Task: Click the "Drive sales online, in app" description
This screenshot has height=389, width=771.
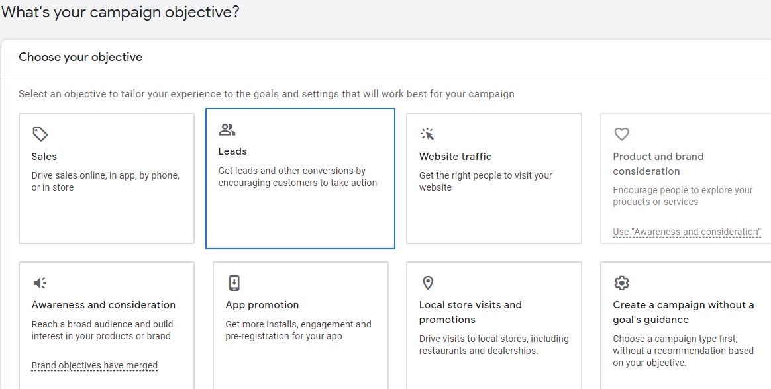Action: 106,181
